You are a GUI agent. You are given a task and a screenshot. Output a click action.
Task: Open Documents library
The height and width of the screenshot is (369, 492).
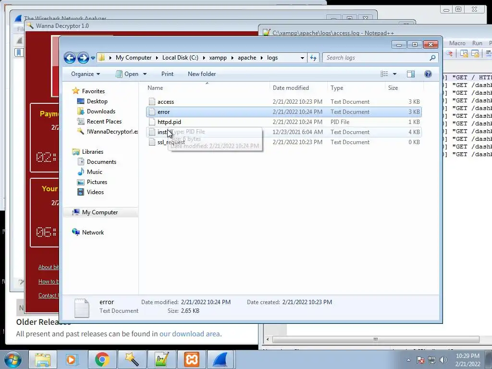pos(101,162)
